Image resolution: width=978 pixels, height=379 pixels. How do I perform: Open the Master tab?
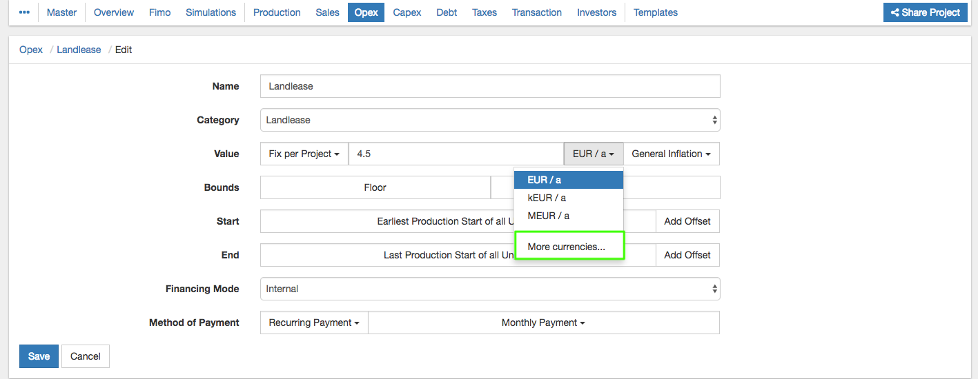click(x=61, y=12)
